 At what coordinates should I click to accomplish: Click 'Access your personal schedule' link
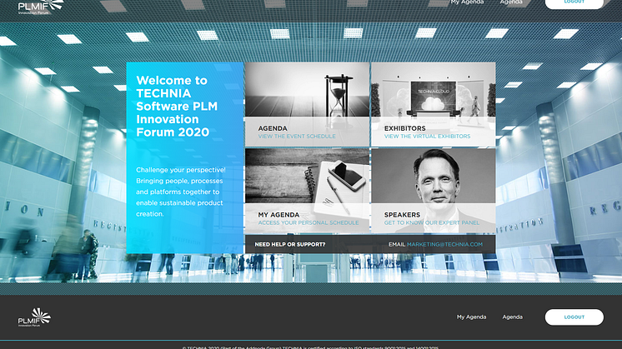308,222
